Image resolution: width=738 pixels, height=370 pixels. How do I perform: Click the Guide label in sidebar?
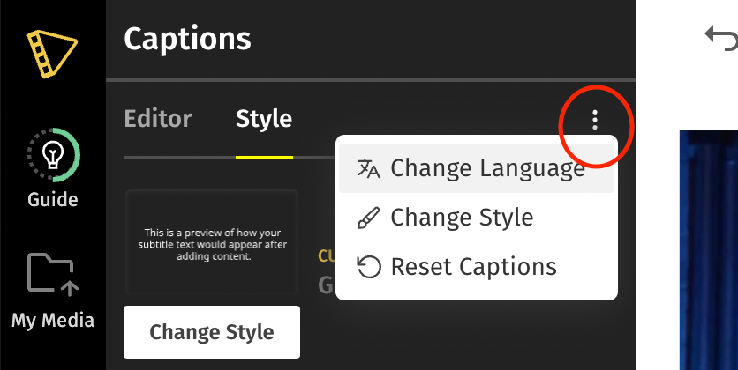(x=53, y=200)
